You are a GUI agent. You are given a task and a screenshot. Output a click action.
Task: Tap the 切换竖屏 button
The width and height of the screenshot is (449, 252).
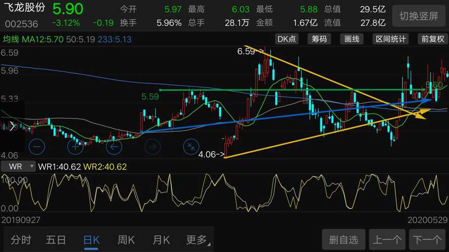tap(418, 16)
